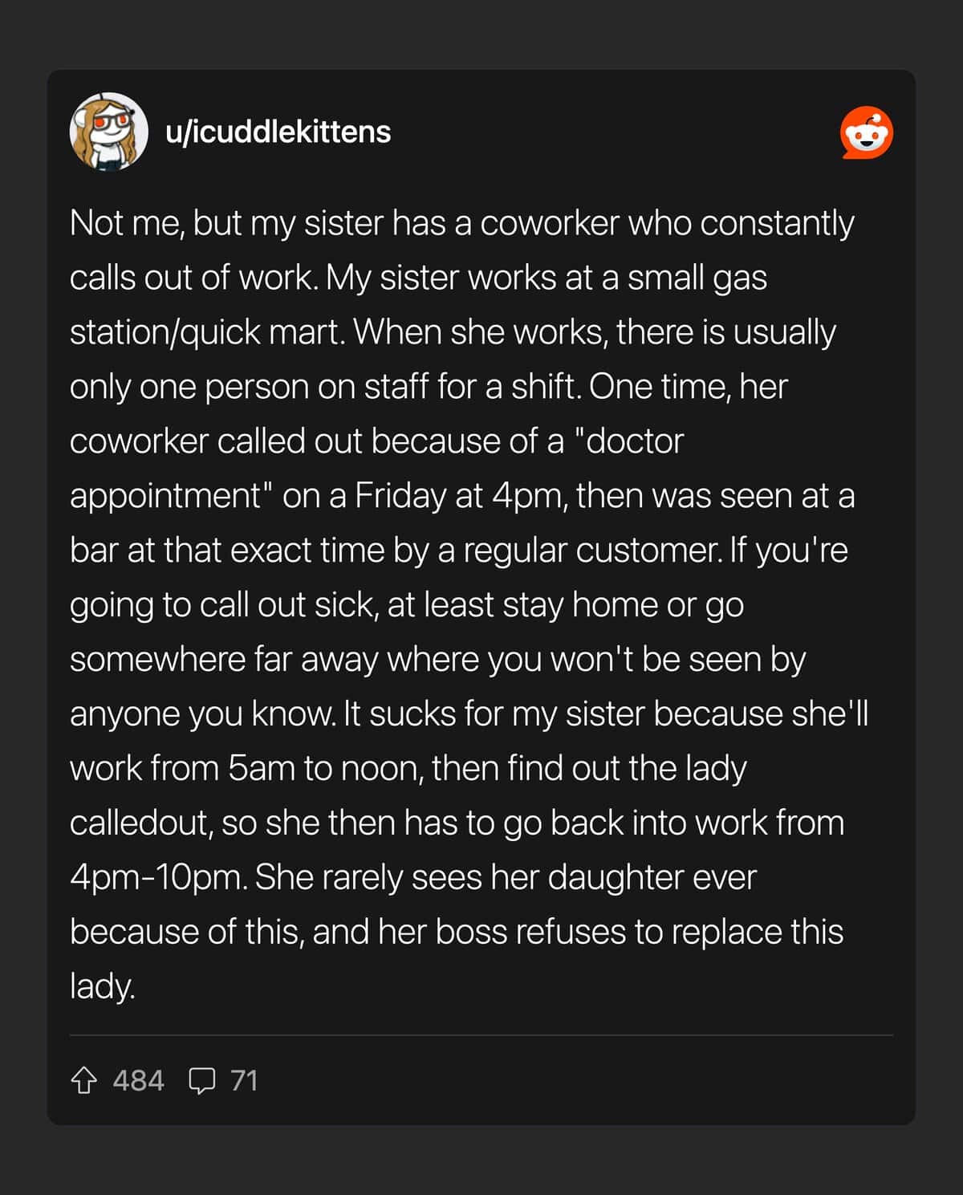Viewport: 963px width, 1195px height.
Task: Click the words "regular customer"
Action: [591, 551]
